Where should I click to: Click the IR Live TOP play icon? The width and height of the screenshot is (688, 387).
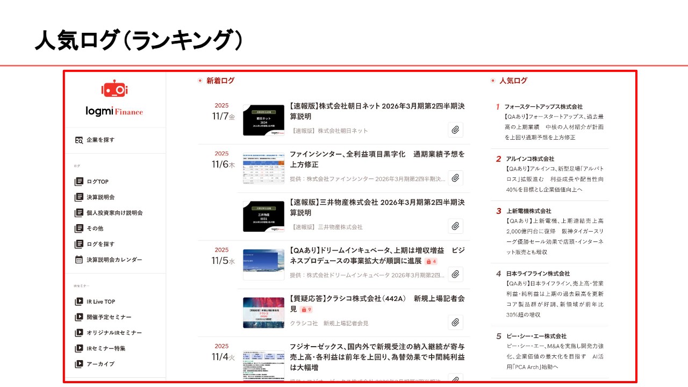tap(79, 302)
